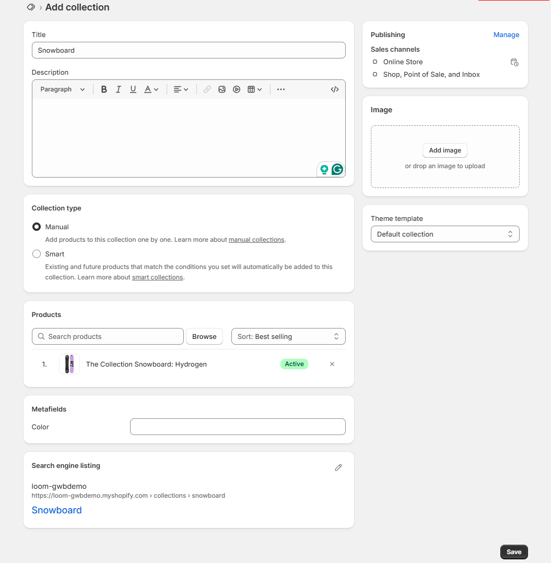
Task: Insert an image into the description
Action: (x=222, y=89)
